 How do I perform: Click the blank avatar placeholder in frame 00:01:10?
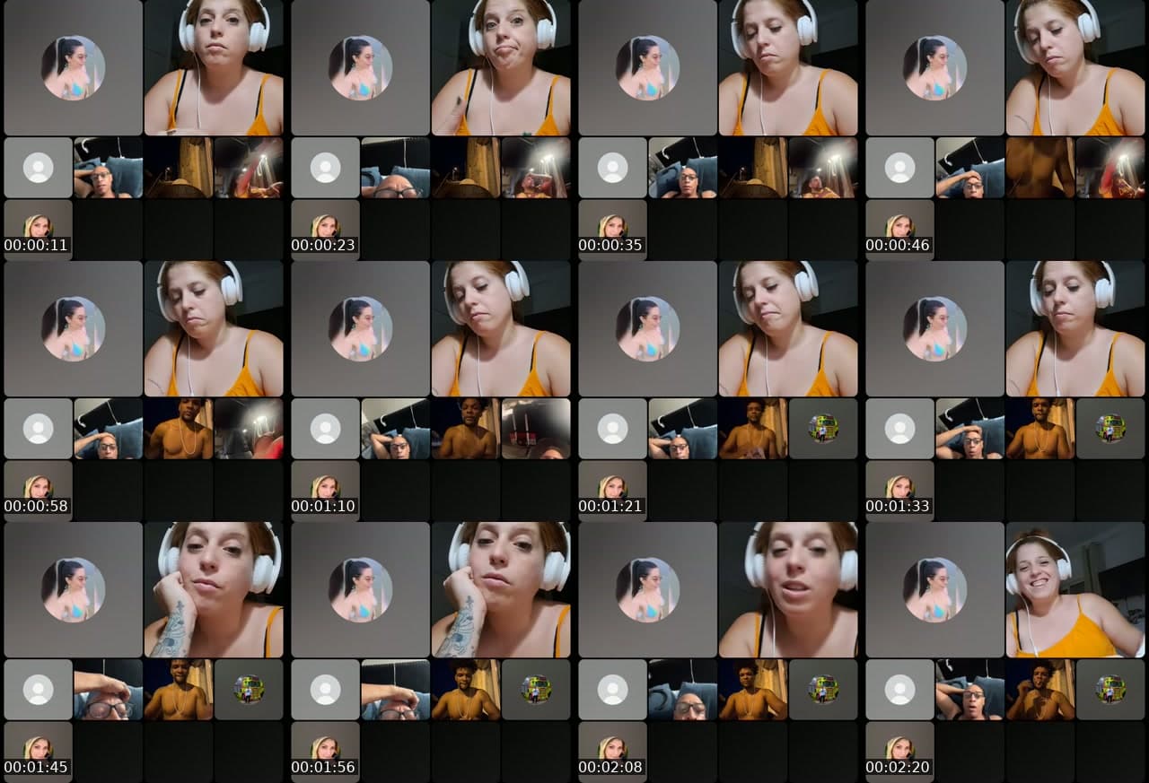325,429
